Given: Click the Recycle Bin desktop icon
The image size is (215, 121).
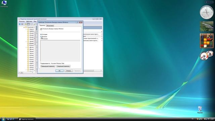Looking at the screenshot, I should click(200, 110).
